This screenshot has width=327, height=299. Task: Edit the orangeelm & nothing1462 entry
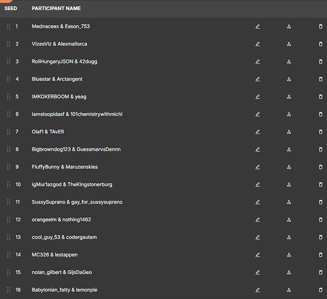coord(258,219)
